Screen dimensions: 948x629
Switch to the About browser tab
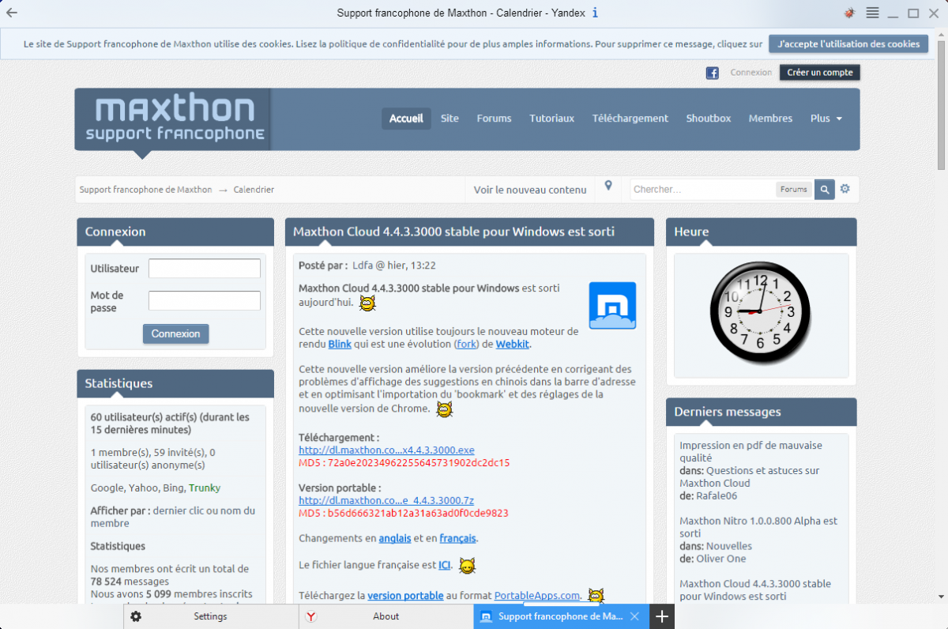(x=386, y=616)
